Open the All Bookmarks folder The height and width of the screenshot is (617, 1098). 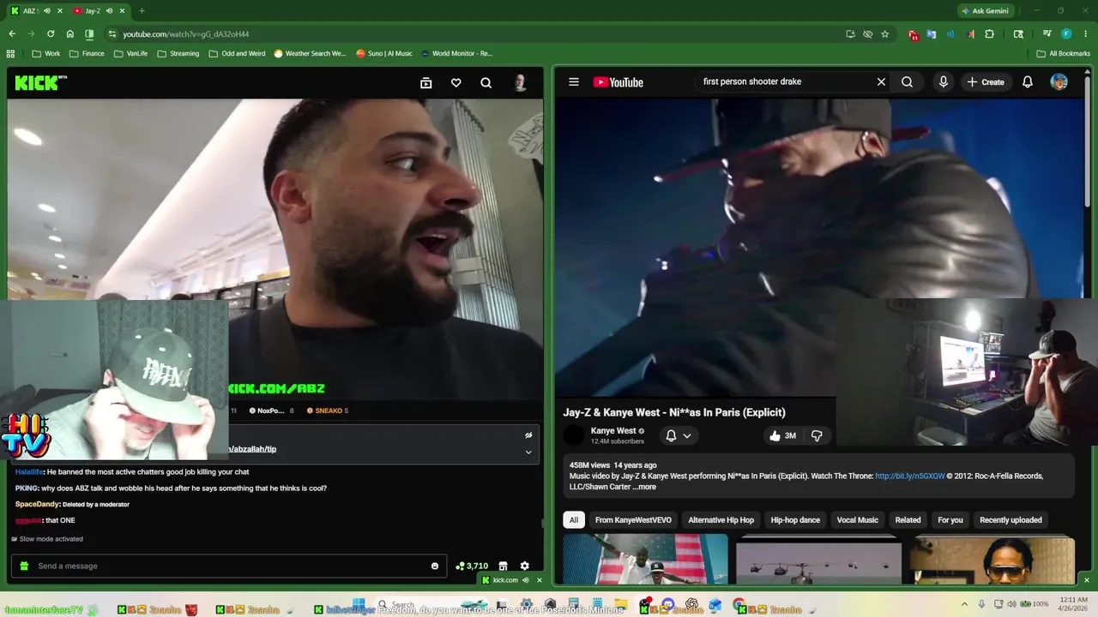(1063, 53)
